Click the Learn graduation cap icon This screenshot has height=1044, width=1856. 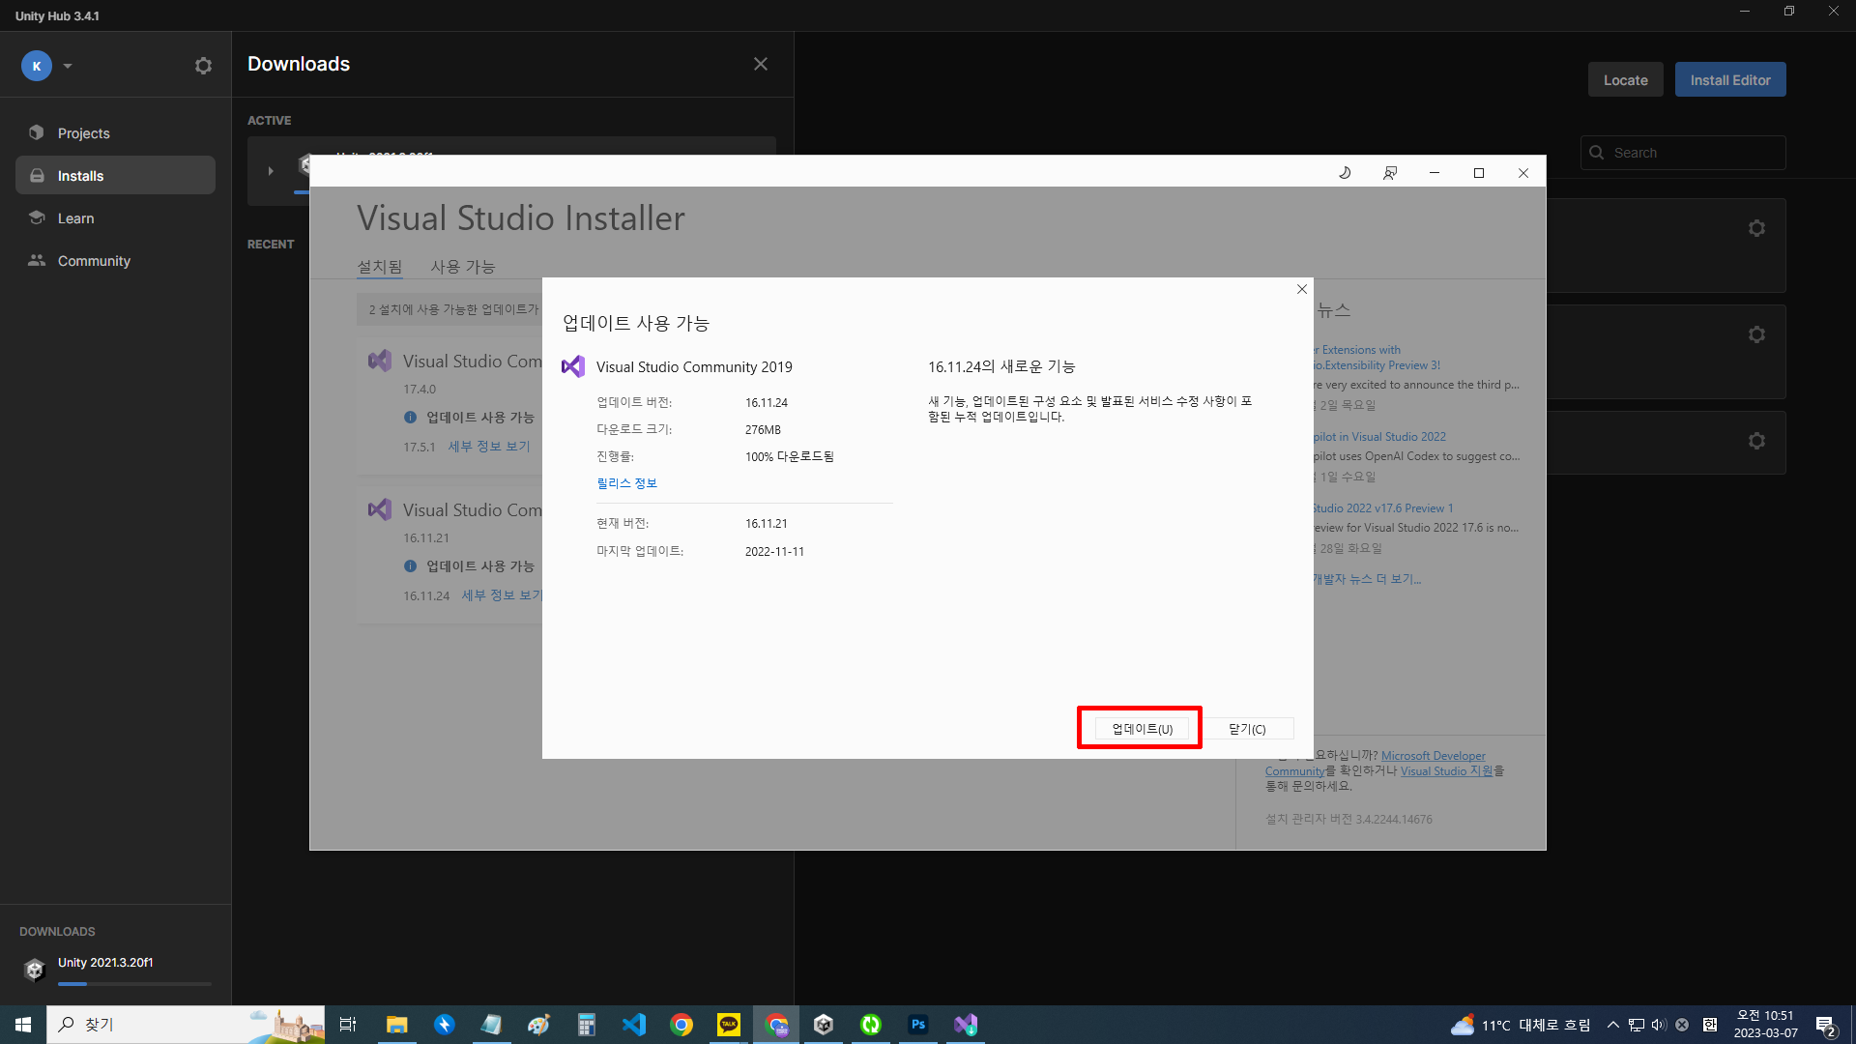pyautogui.click(x=37, y=217)
